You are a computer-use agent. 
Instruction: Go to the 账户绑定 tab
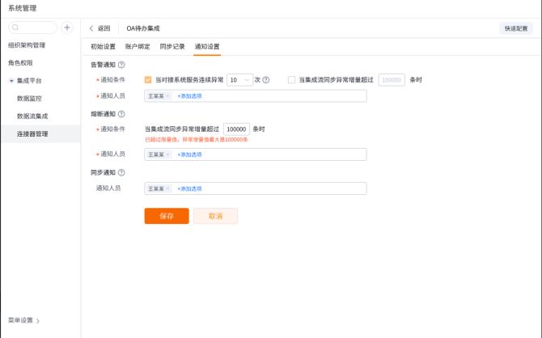[138, 47]
